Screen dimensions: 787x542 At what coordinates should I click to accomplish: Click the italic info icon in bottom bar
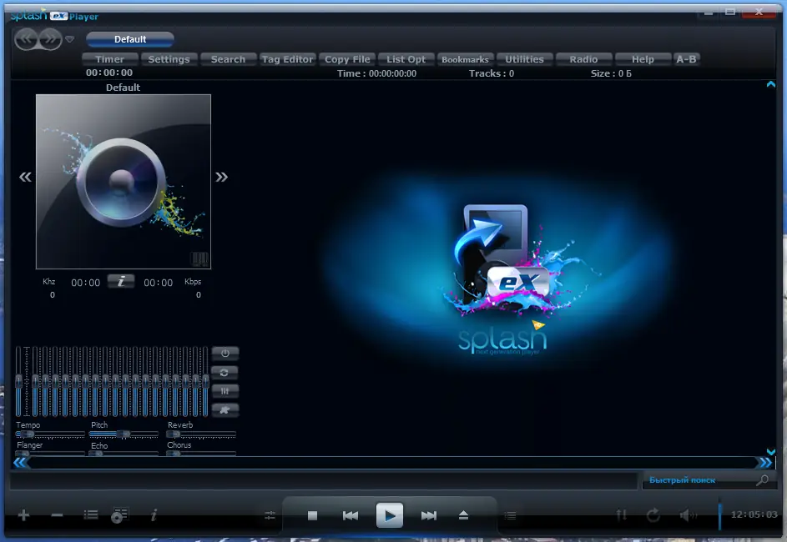coord(154,515)
